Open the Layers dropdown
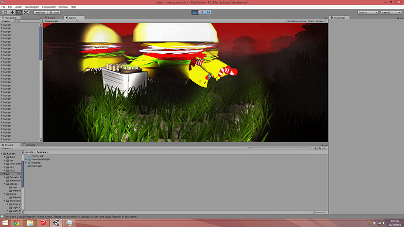The image size is (404, 227). coord(368,12)
